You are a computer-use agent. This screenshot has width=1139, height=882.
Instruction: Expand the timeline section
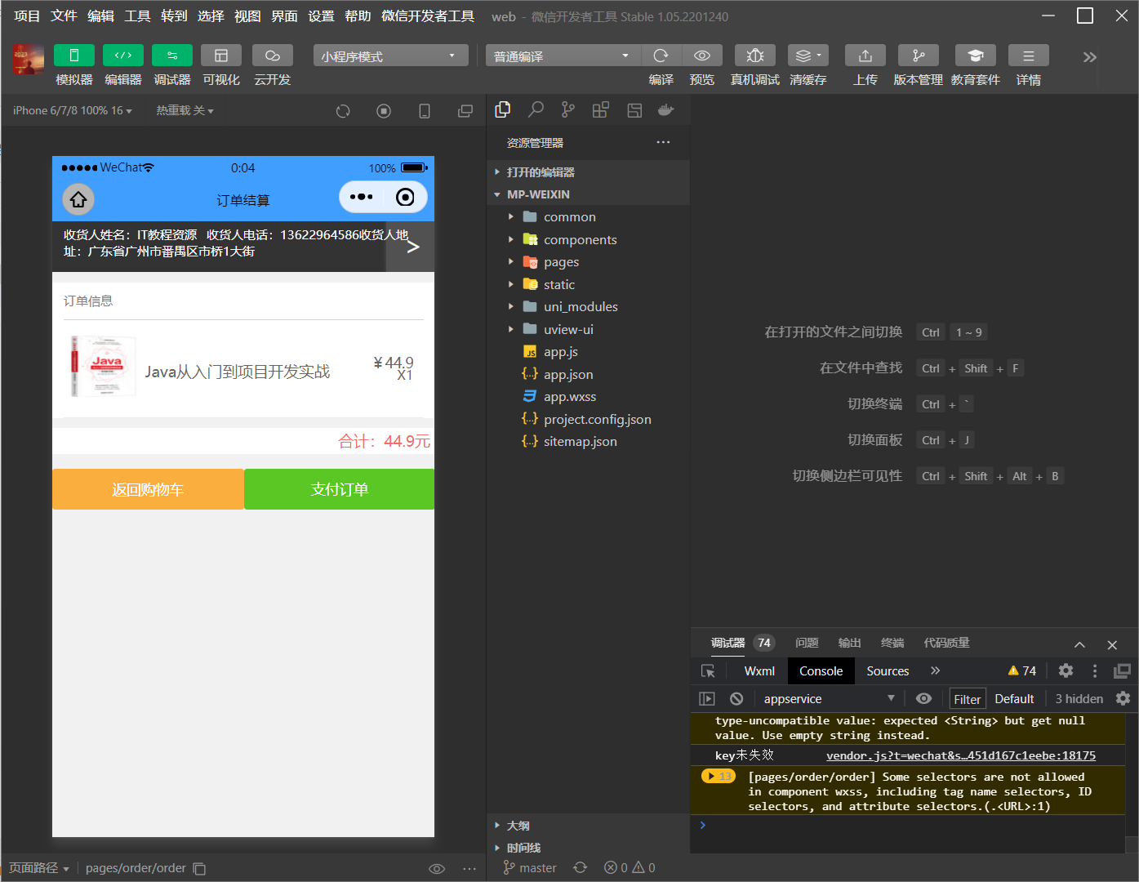click(588, 848)
